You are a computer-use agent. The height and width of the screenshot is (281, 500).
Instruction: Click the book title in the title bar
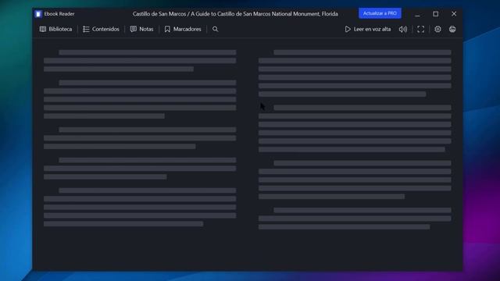pos(235,14)
